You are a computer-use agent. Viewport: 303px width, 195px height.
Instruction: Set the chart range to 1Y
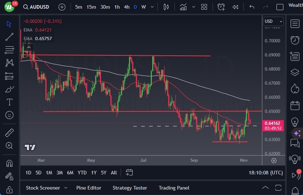click(x=94, y=173)
